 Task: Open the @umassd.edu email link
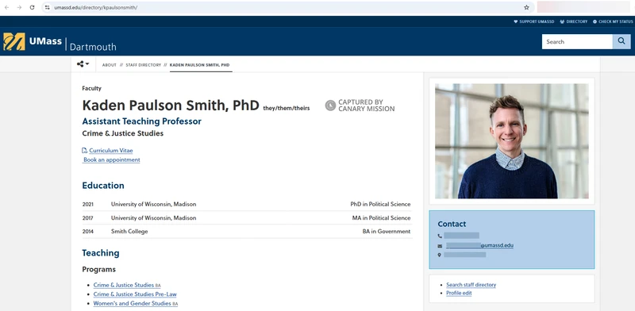point(479,245)
